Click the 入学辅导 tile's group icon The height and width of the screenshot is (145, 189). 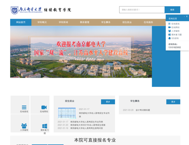pyautogui.click(x=24, y=126)
